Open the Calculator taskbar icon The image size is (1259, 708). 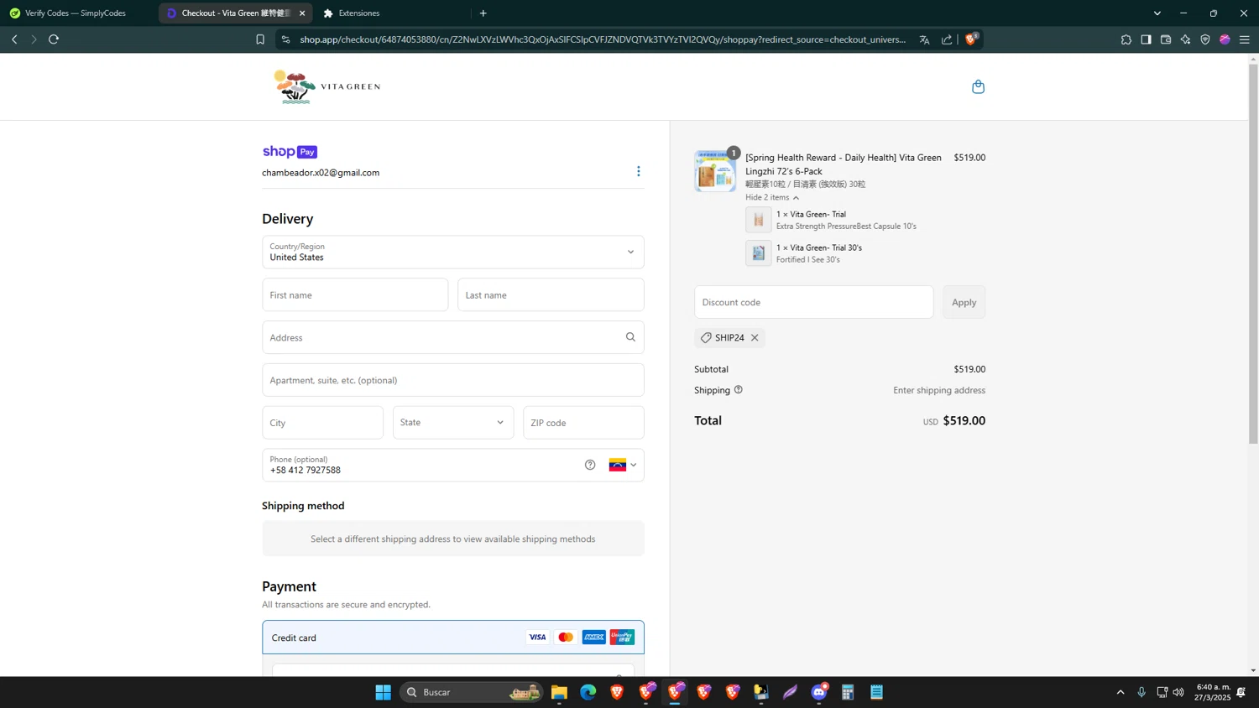(x=848, y=692)
